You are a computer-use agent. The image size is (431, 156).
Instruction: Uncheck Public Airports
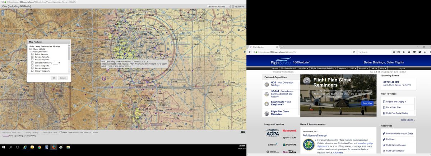(x=32, y=54)
